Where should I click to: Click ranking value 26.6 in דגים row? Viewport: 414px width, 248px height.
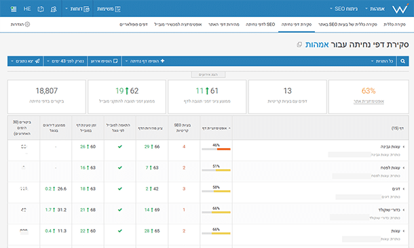(62, 189)
